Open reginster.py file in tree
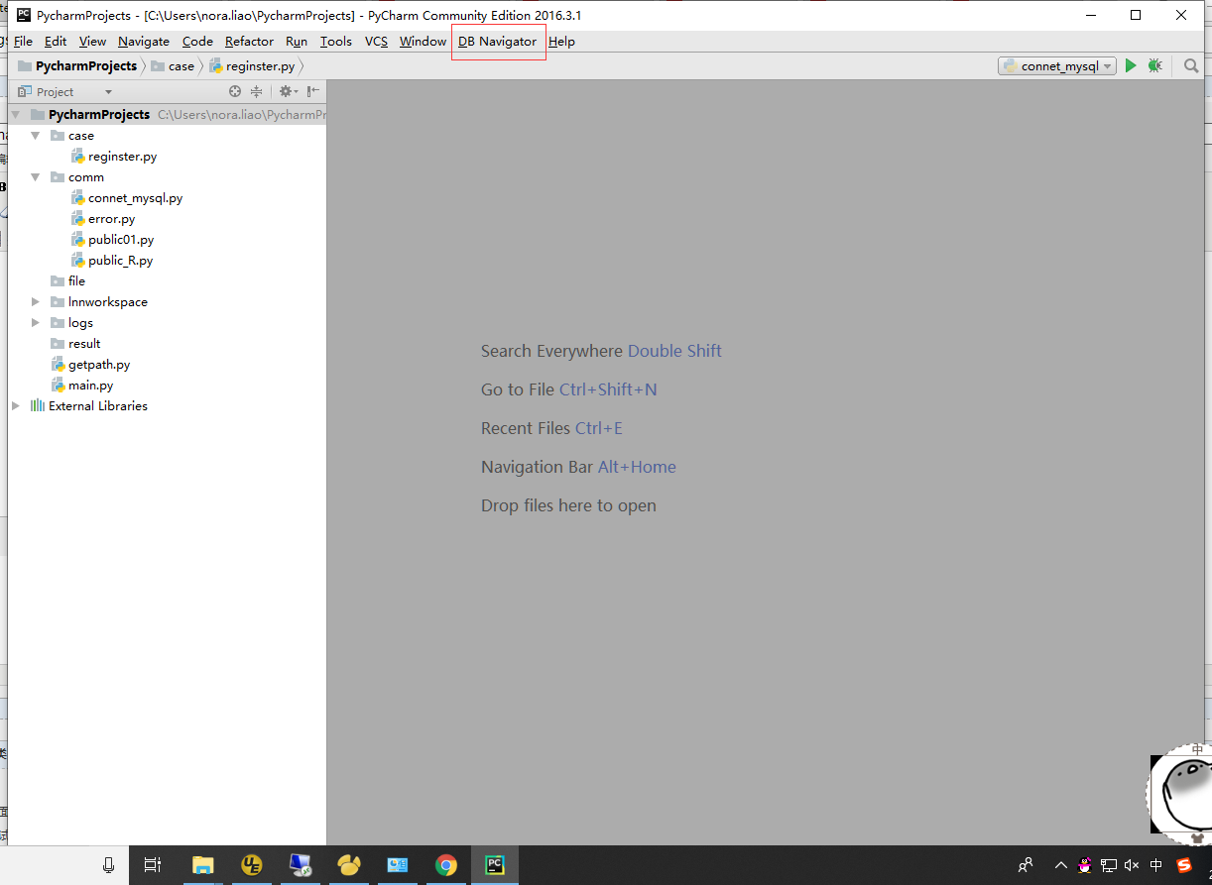 [x=114, y=157]
